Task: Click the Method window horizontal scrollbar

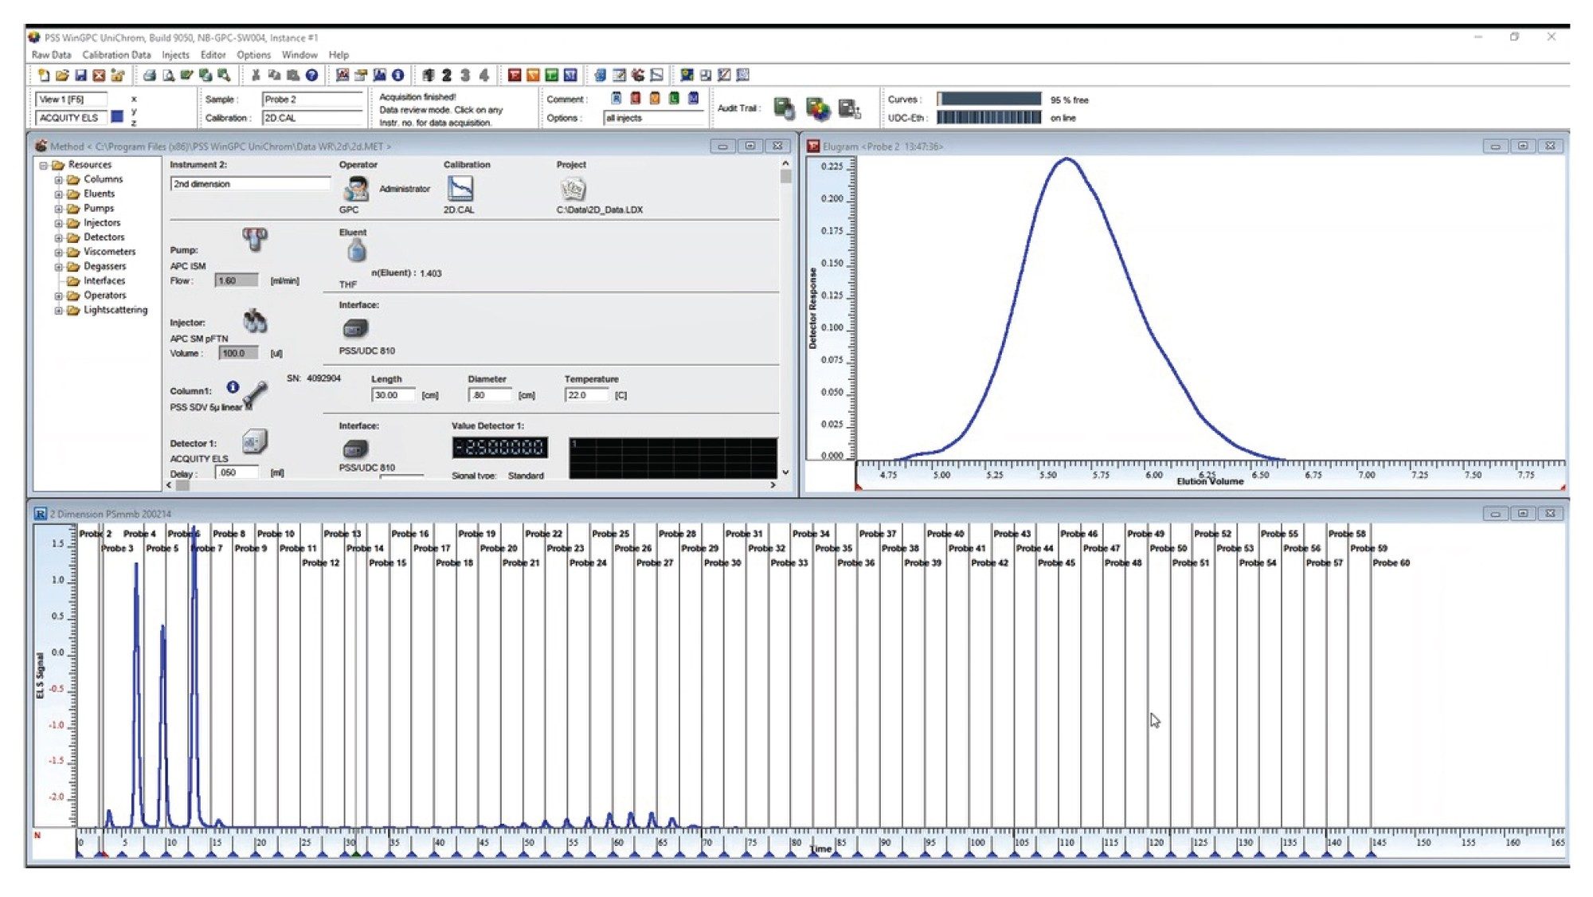Action: (x=472, y=485)
